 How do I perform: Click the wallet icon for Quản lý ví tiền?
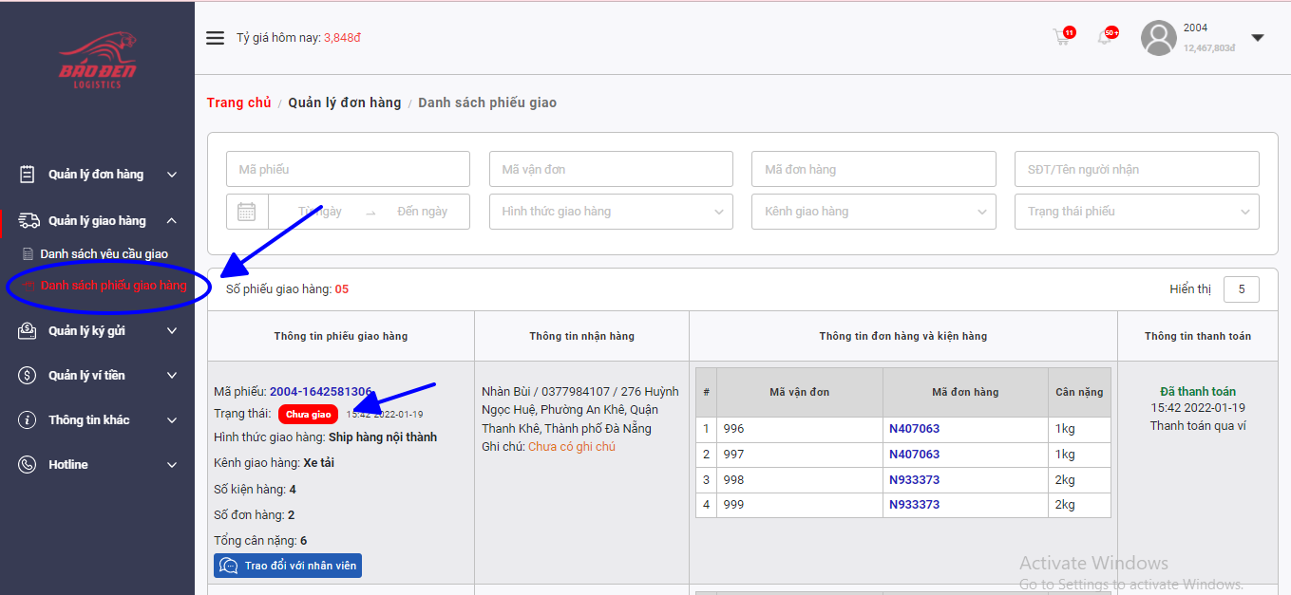(x=28, y=376)
